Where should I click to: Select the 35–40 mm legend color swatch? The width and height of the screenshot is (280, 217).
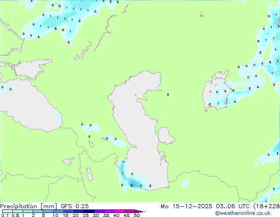coord(110,211)
